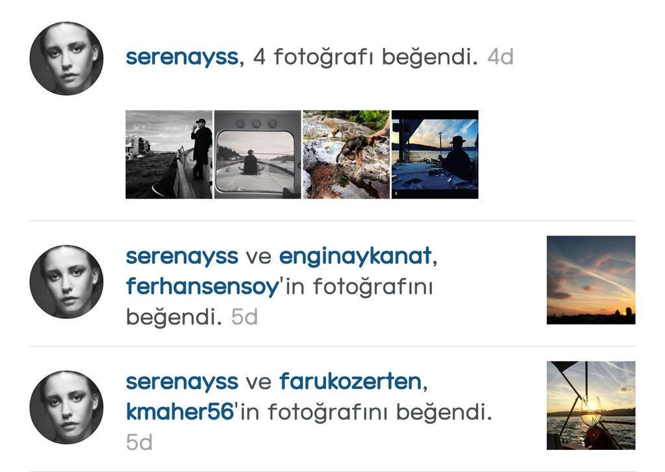
Task: Open serenayss username in second activity row
Action: tap(182, 256)
